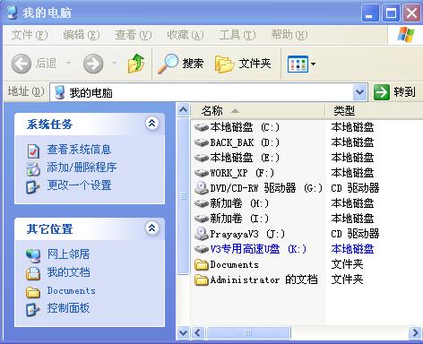The width and height of the screenshot is (423, 344).
Task: Select the PrayayaV3 (J:) disc icon
Action: coord(202,234)
